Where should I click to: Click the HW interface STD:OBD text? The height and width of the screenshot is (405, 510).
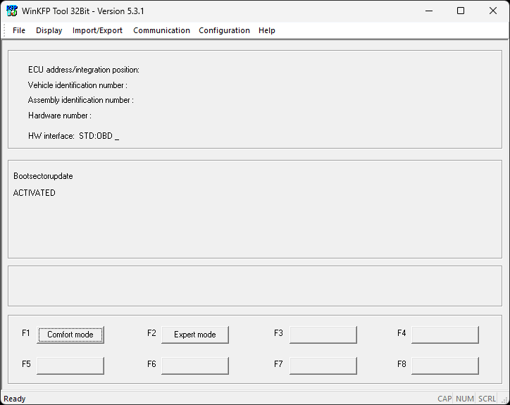point(73,136)
